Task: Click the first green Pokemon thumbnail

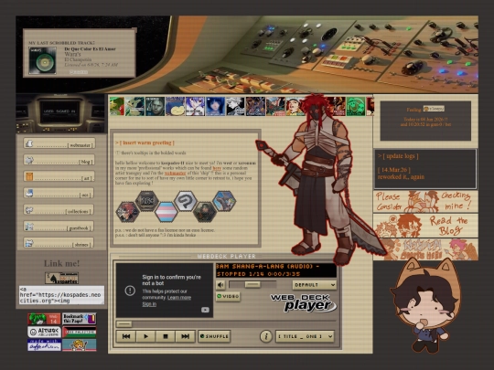Action: [x=116, y=106]
